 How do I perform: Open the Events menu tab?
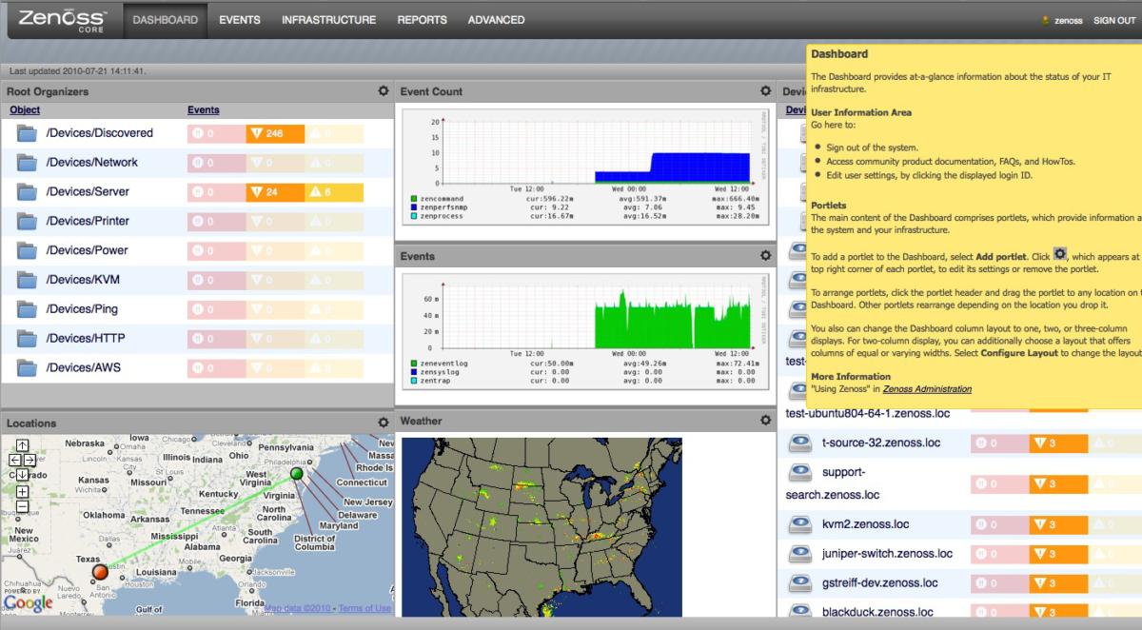click(240, 20)
